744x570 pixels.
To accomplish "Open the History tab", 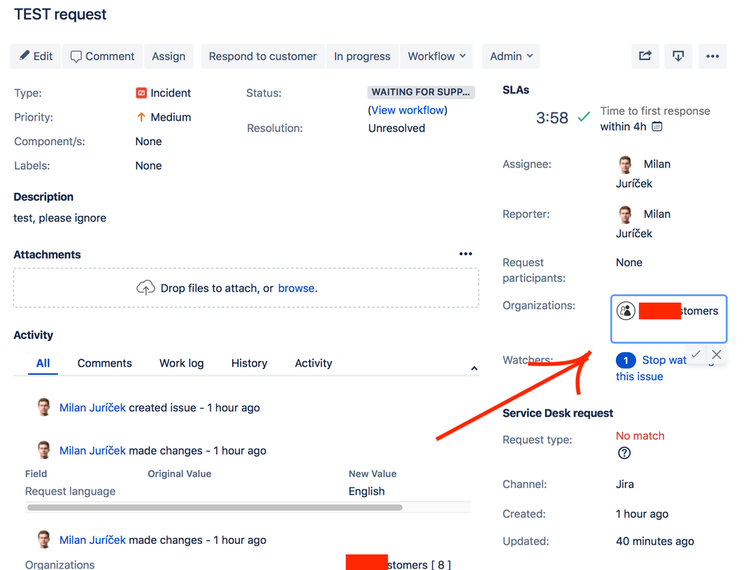I will (x=249, y=363).
